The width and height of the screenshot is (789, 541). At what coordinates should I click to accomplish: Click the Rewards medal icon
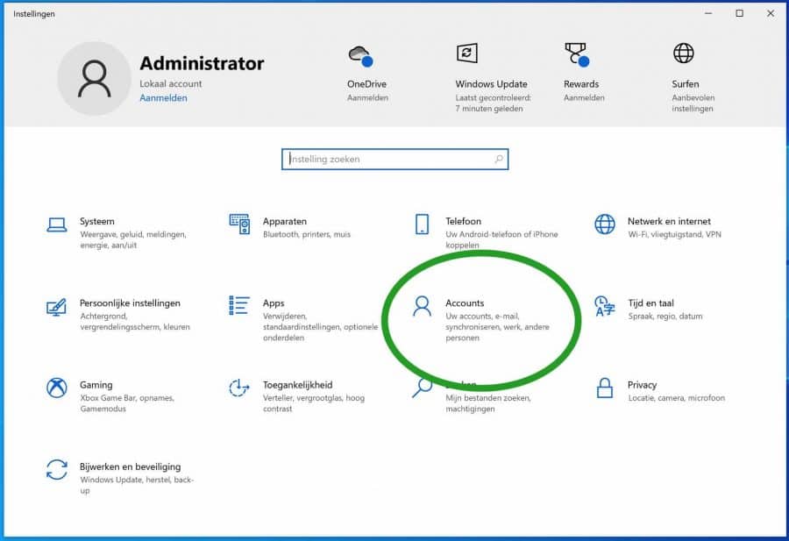click(577, 54)
